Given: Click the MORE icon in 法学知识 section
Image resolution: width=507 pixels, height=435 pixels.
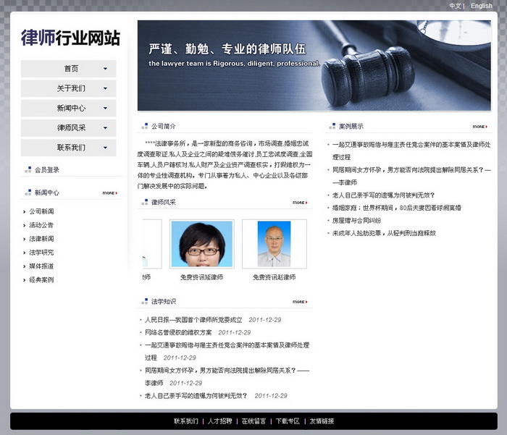Looking at the screenshot, I should pos(300,302).
